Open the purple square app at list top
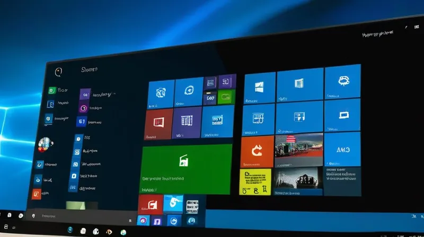 click(x=85, y=95)
